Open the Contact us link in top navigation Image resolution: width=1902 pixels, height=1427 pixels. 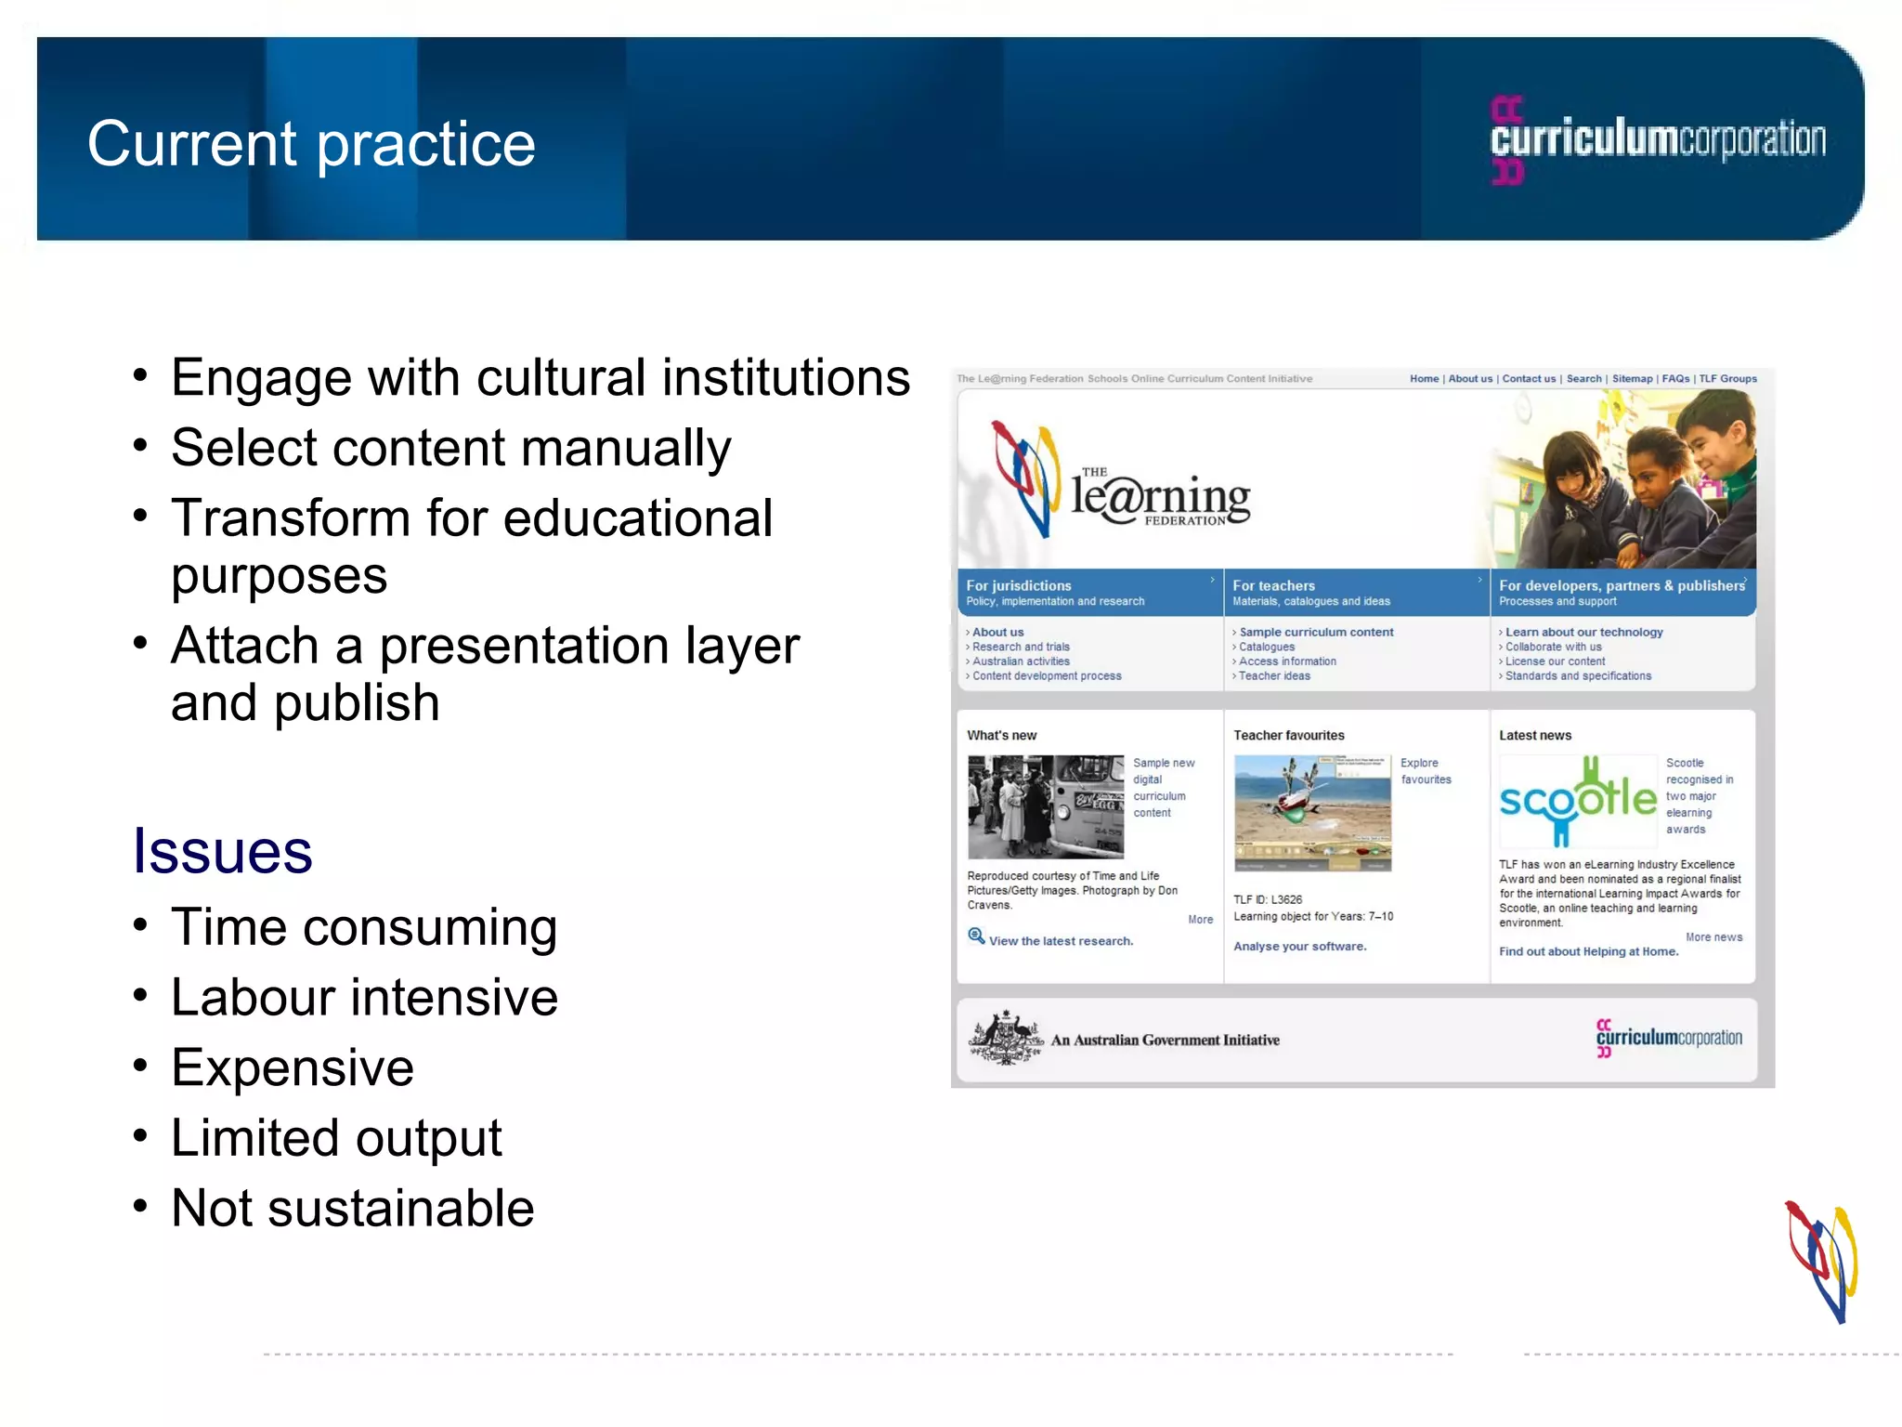(1529, 379)
